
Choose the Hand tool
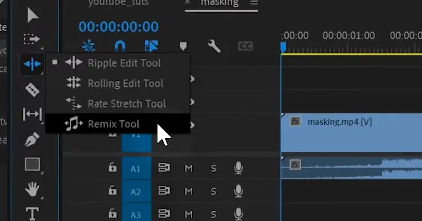(x=33, y=189)
